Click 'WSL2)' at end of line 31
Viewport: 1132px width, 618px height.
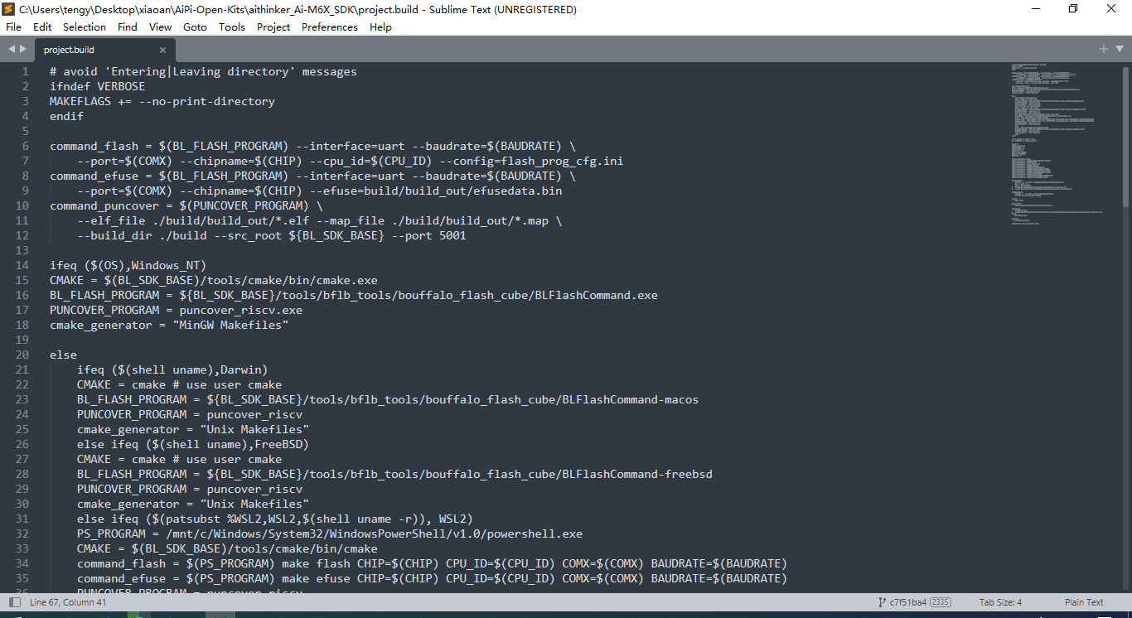(456, 519)
